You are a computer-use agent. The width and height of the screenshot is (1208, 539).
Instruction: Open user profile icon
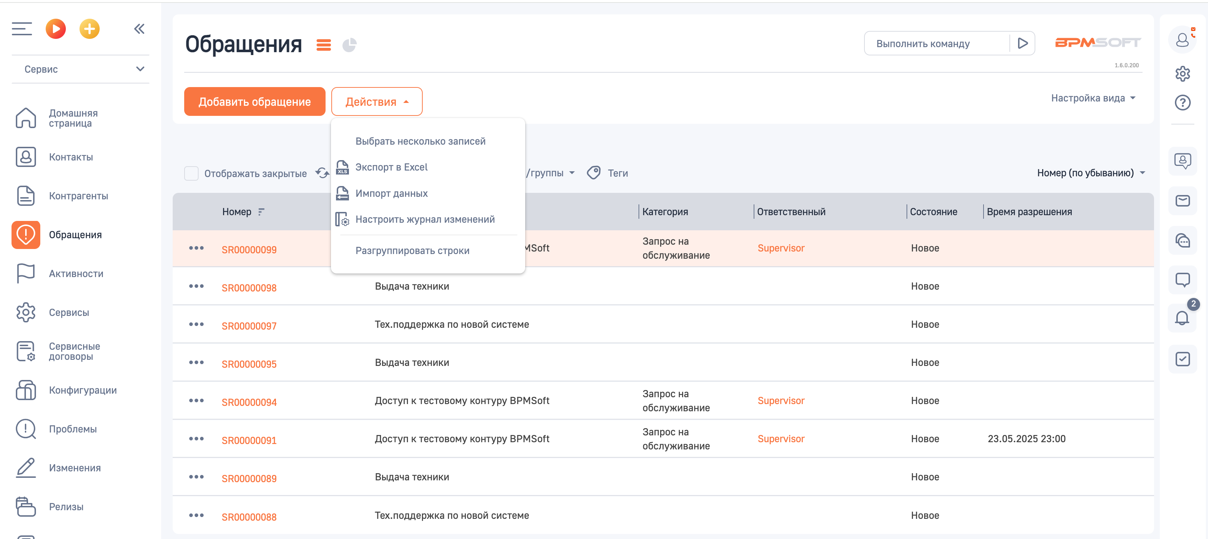[x=1182, y=40]
